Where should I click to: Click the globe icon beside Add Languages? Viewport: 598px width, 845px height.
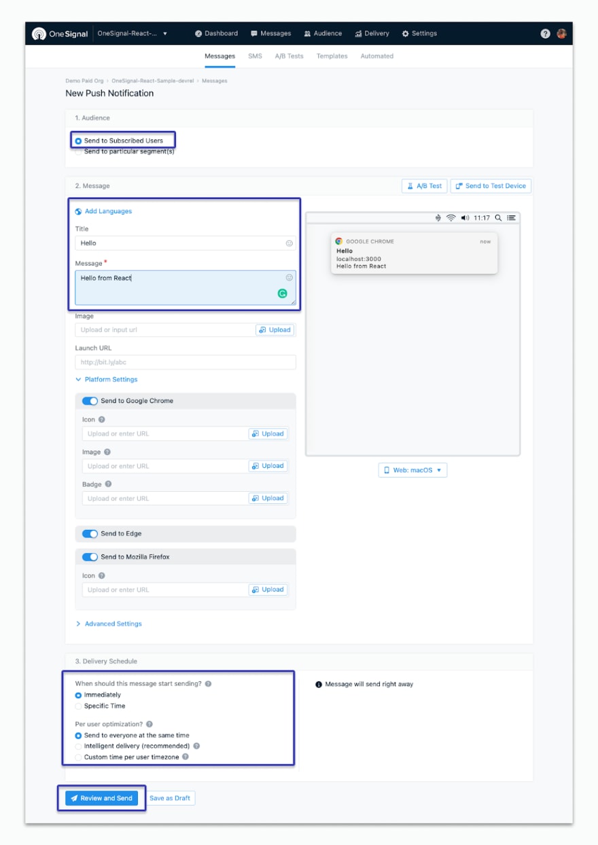(79, 211)
